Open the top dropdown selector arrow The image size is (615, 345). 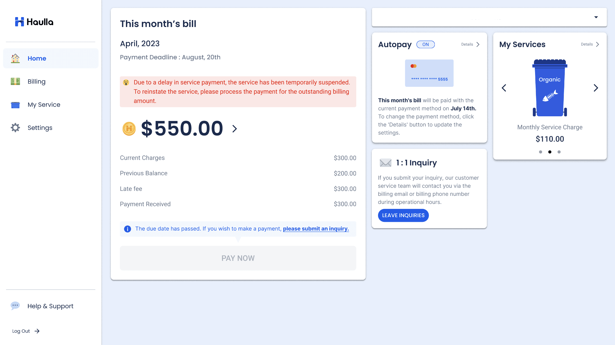596,17
